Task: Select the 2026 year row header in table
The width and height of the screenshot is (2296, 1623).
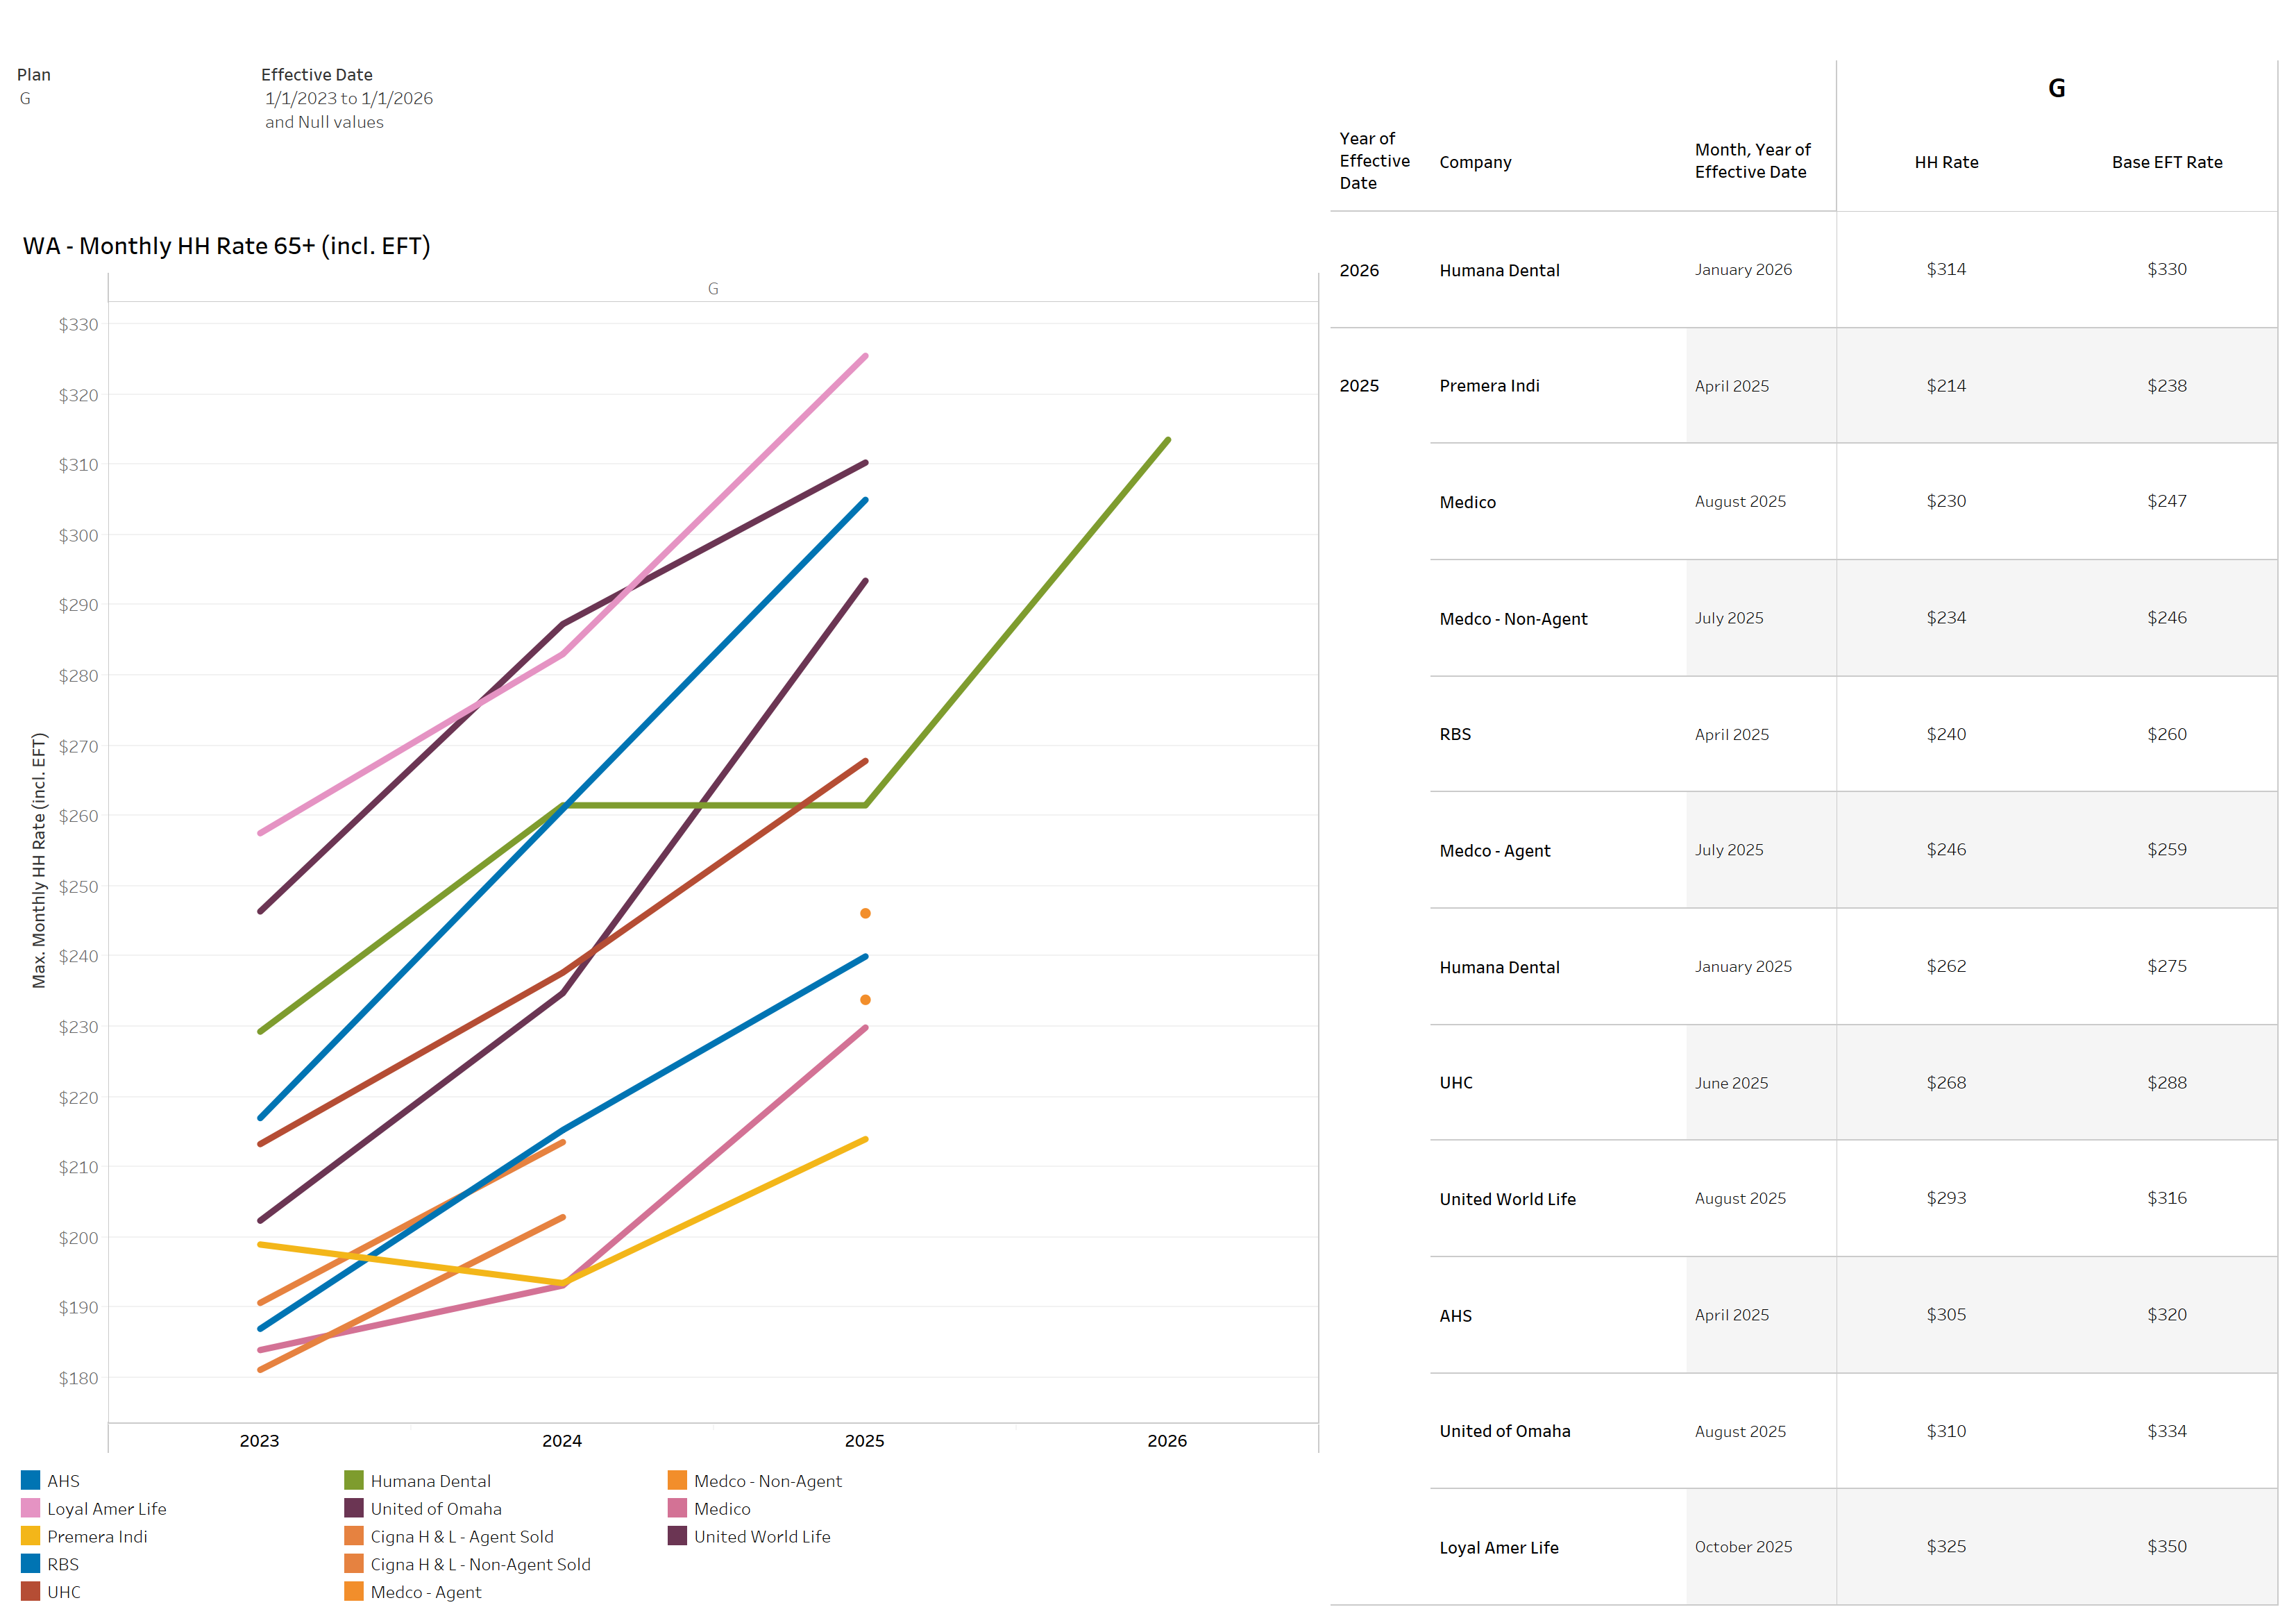Action: [1359, 270]
